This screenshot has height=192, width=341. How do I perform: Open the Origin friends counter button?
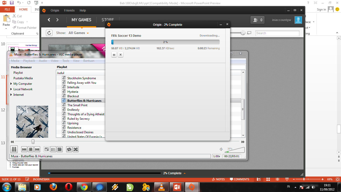point(258,20)
